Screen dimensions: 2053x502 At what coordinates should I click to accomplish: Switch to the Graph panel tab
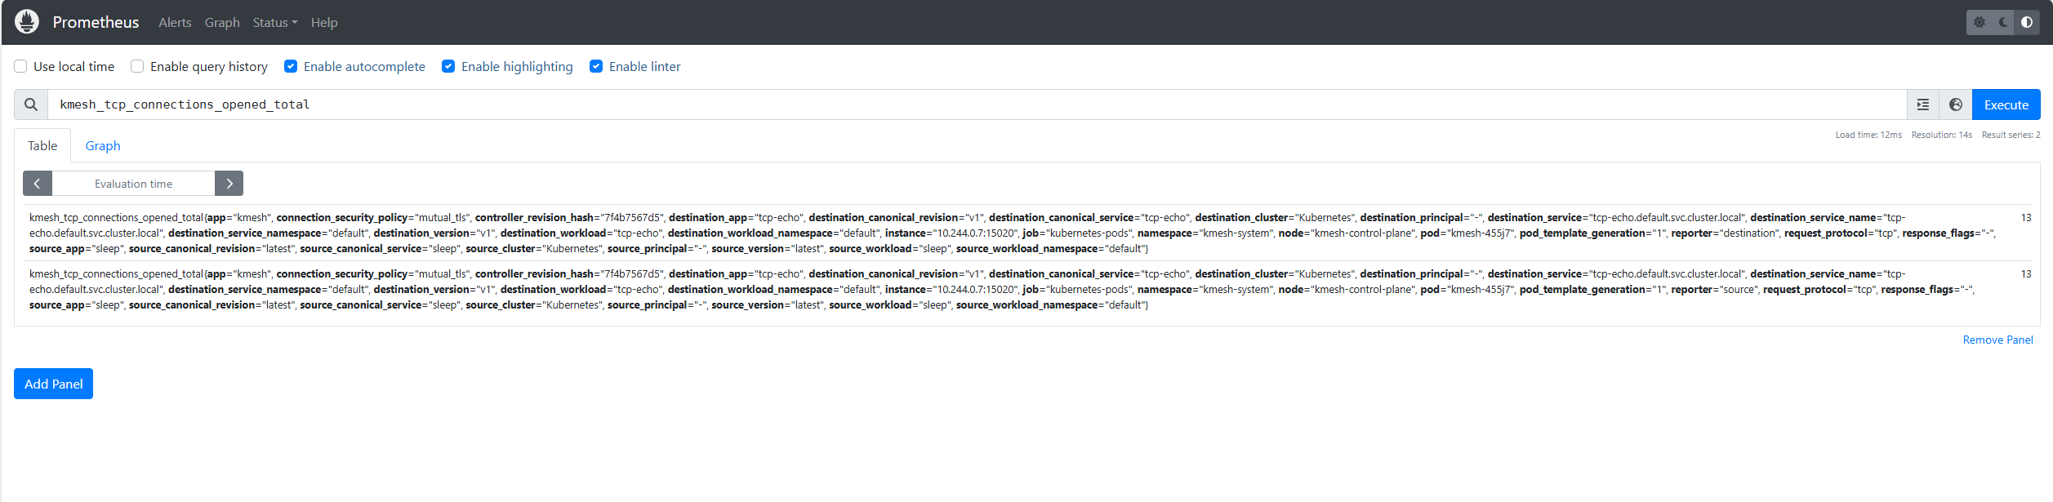103,145
